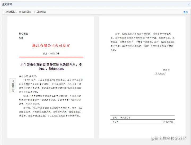Click the document number 浙发〔2020〕2号
The height and width of the screenshot is (145, 191).
[51, 53]
